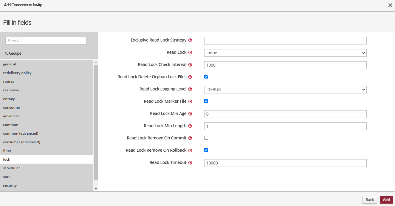Enable Read Lock Remove On Commit checkbox
This screenshot has width=395, height=206.
(x=206, y=138)
